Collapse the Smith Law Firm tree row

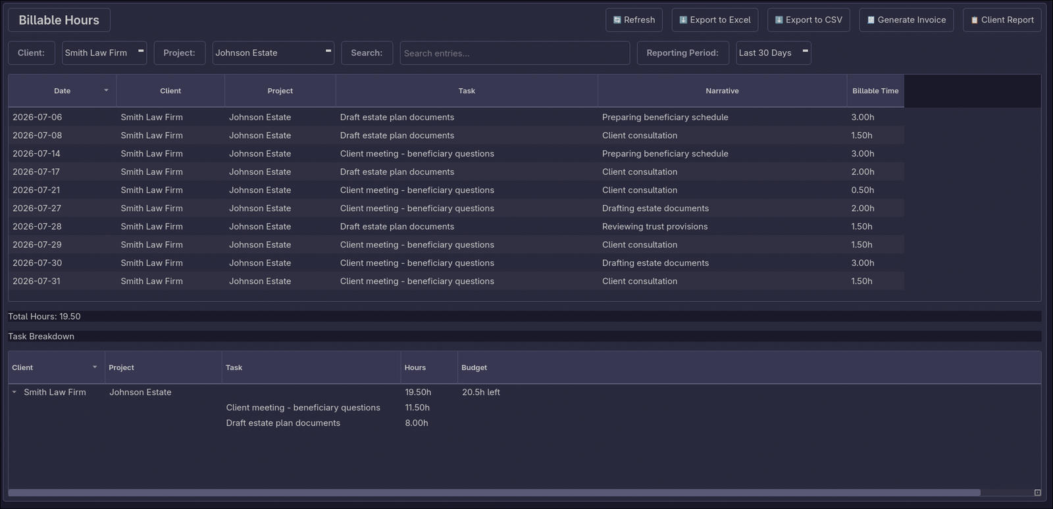point(14,392)
